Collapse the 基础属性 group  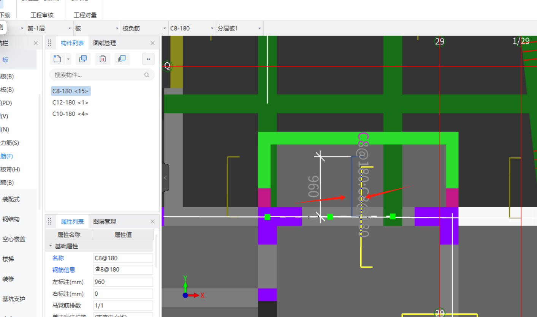click(51, 246)
